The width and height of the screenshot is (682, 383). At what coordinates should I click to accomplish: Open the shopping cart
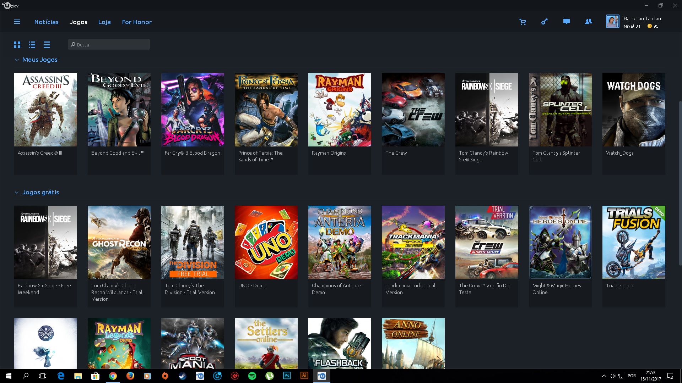pyautogui.click(x=523, y=22)
